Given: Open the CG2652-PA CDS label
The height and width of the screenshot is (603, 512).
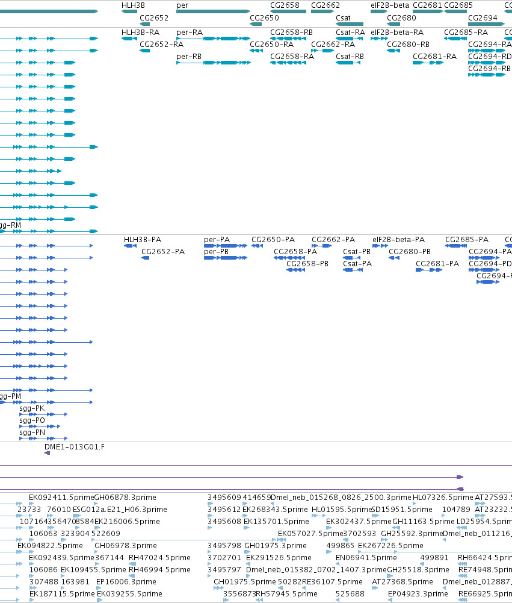Looking at the screenshot, I should click(x=163, y=252).
